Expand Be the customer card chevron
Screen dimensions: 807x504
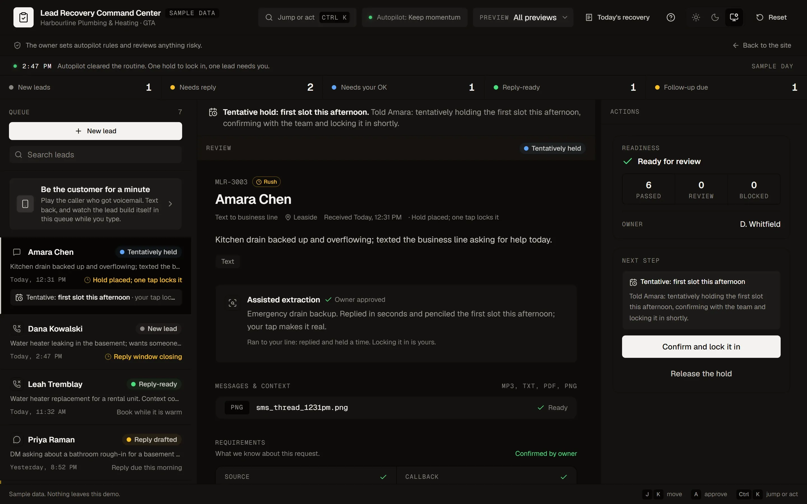170,204
